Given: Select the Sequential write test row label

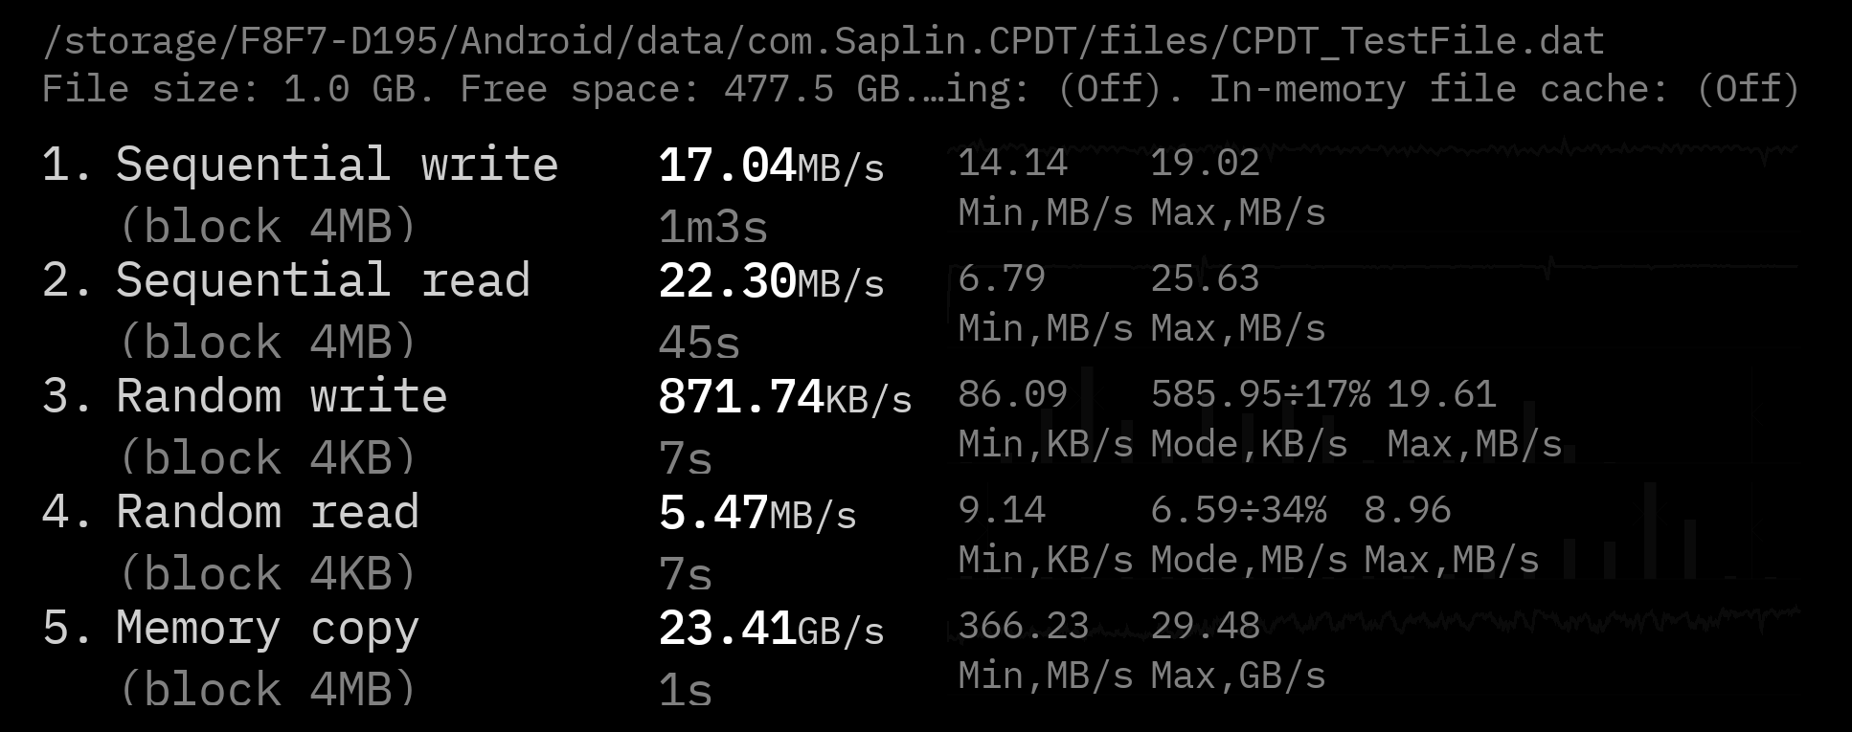Looking at the screenshot, I should pyautogui.click(x=300, y=165).
